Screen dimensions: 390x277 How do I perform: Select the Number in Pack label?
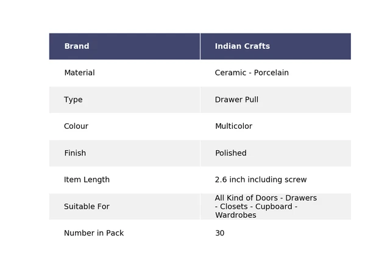coord(94,233)
